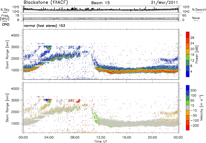Viewport: 206px width, 143px height.
Task: Click the bright blue top segment of Velocity color bar
Action: point(188,88)
